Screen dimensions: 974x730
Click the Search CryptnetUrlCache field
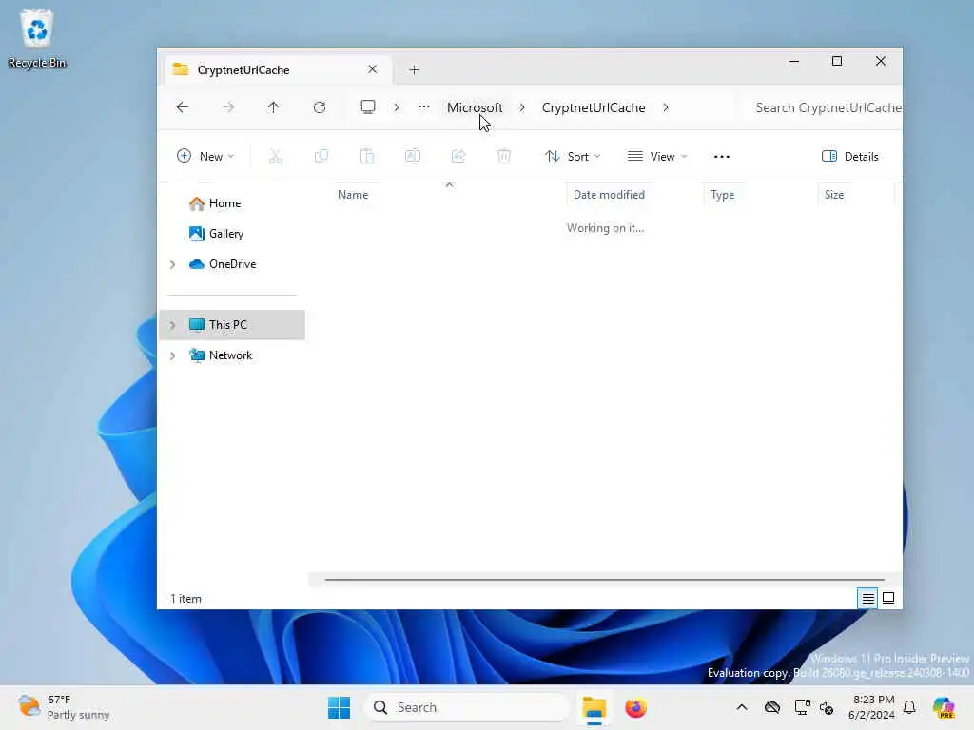[x=825, y=107]
